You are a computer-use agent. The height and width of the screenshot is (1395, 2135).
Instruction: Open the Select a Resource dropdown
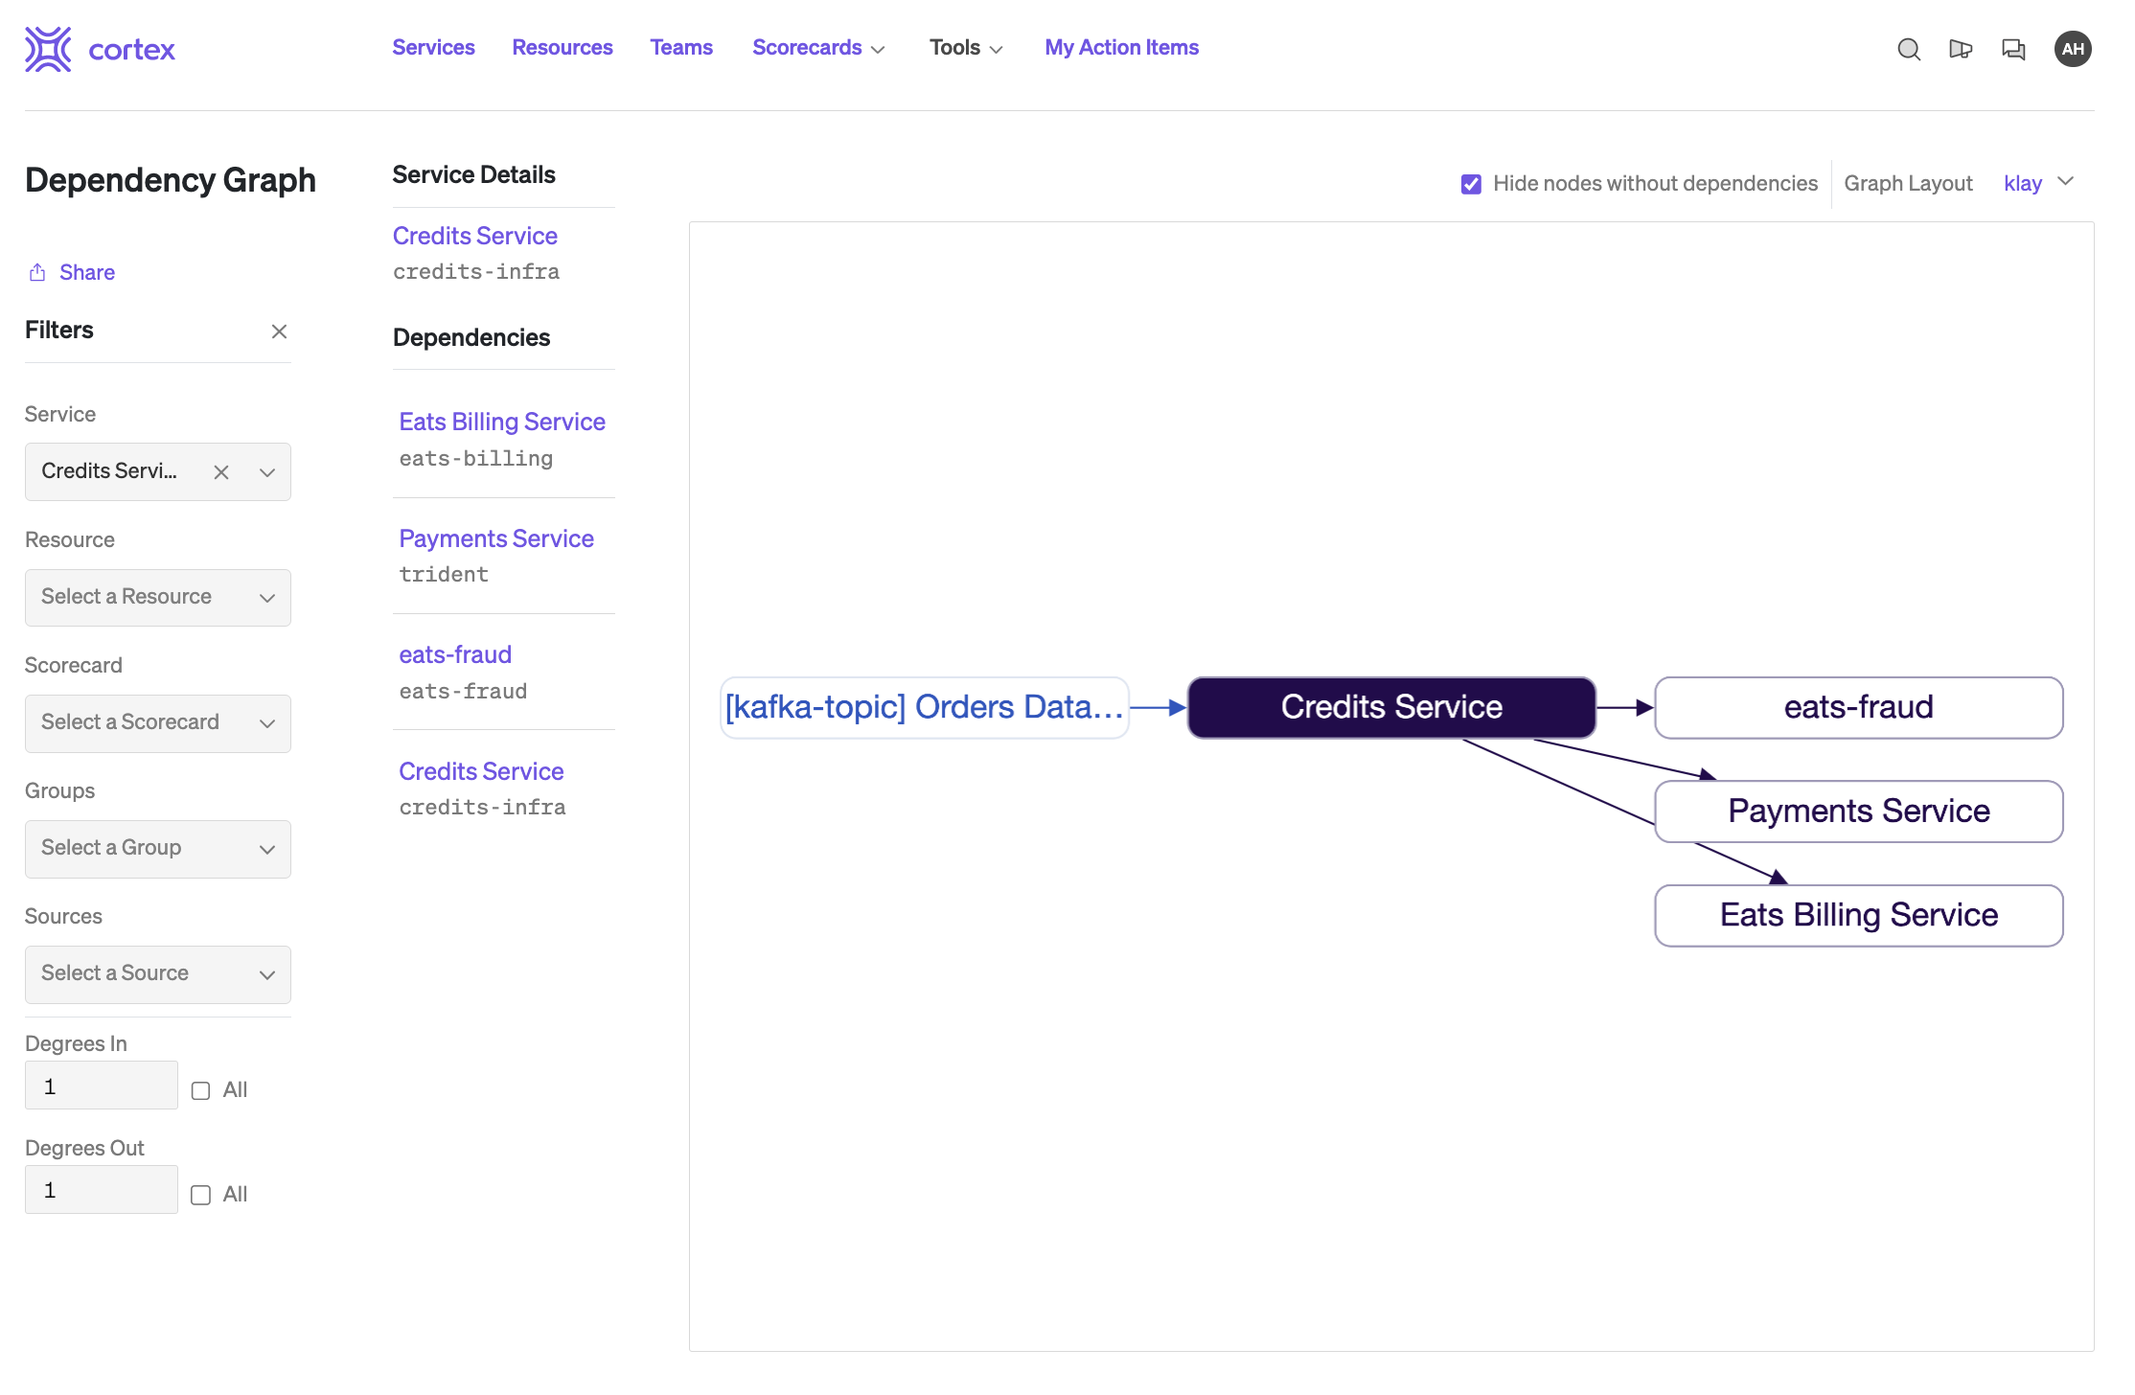pyautogui.click(x=158, y=597)
